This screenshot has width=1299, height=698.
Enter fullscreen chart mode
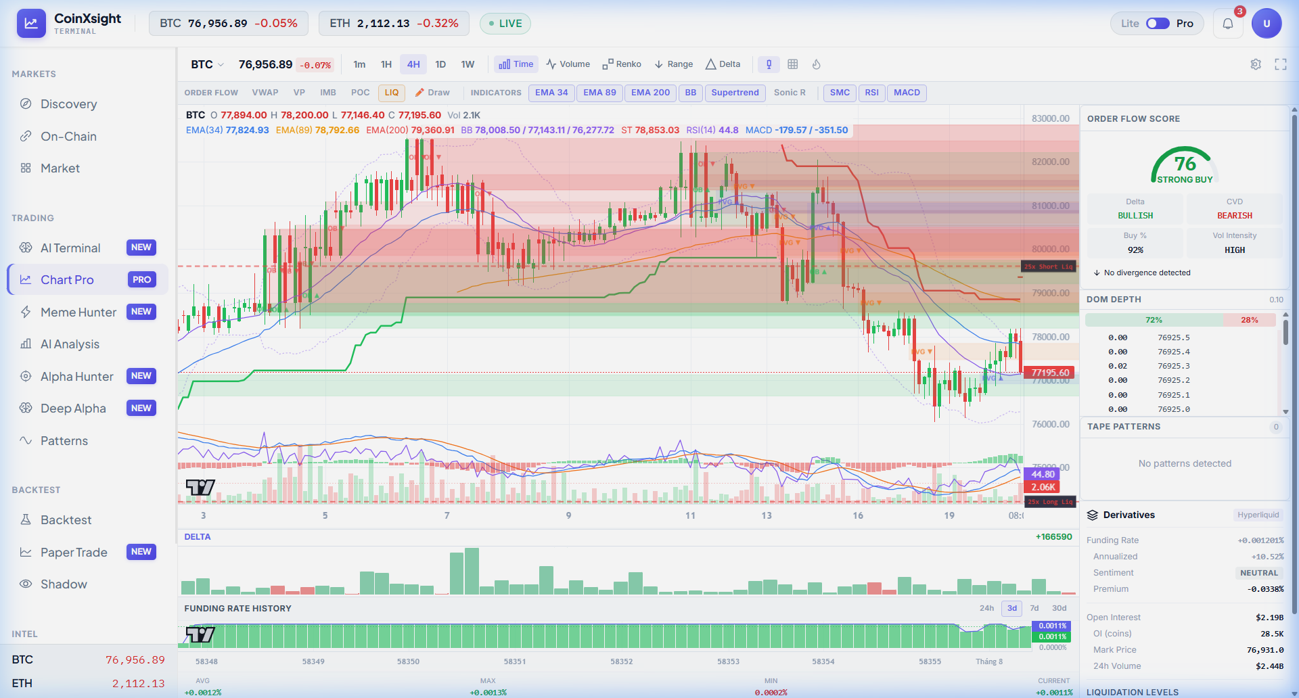coord(1281,64)
